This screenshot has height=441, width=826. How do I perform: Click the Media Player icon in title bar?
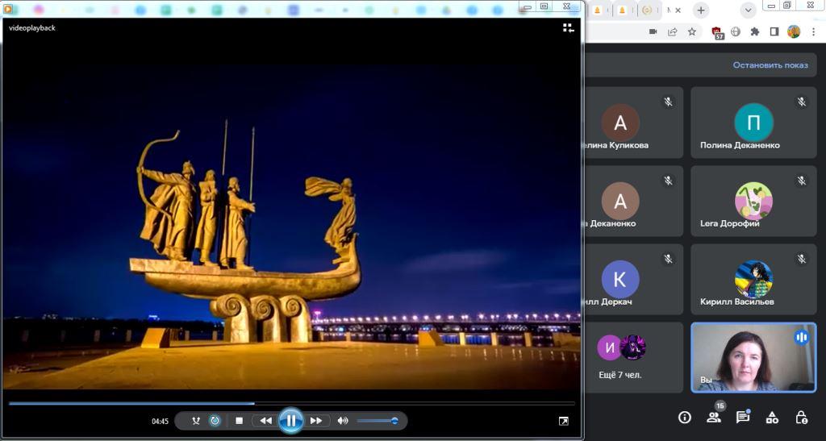(x=9, y=9)
